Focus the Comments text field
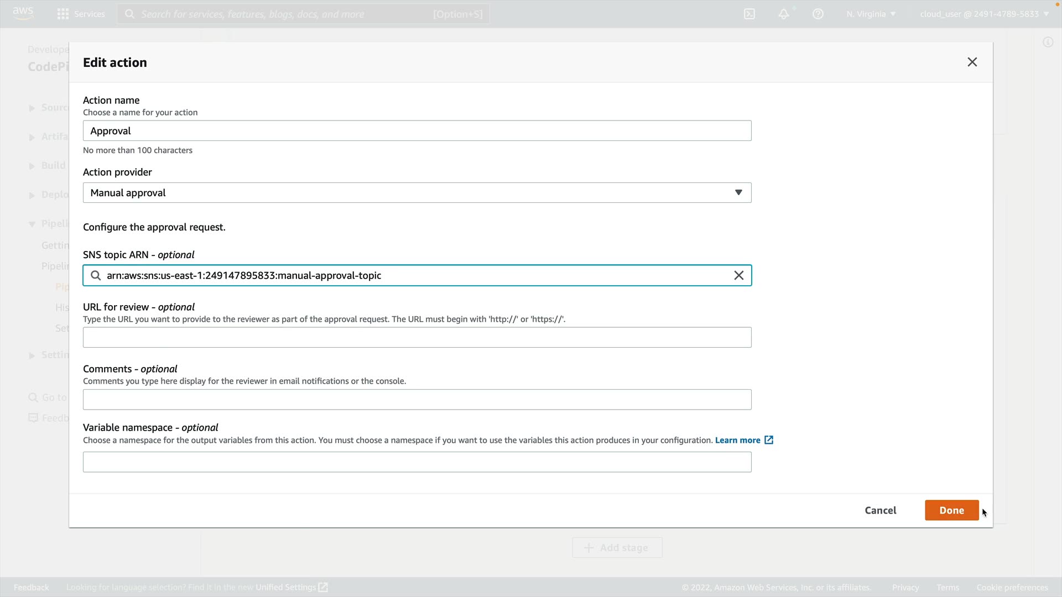 point(417,400)
